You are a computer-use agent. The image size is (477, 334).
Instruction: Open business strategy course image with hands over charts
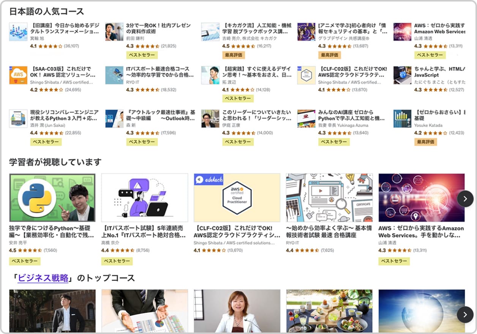point(145,311)
